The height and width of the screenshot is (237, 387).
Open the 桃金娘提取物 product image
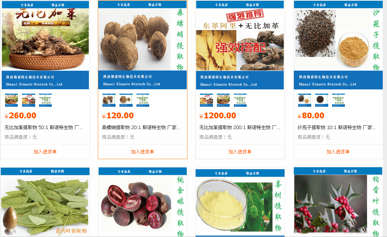coord(142,202)
